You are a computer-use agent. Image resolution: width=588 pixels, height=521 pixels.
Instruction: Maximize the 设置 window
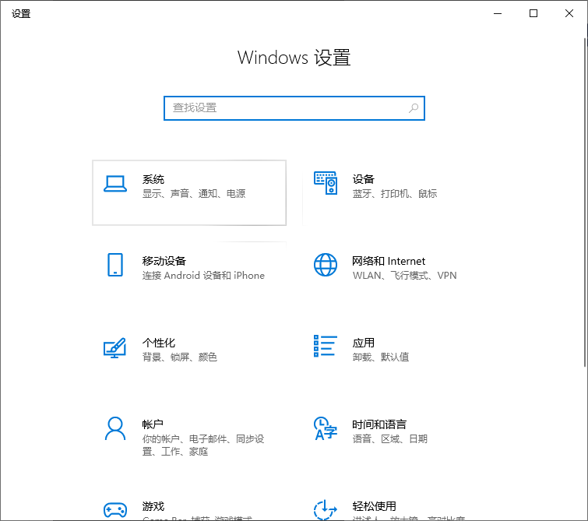[x=533, y=13]
